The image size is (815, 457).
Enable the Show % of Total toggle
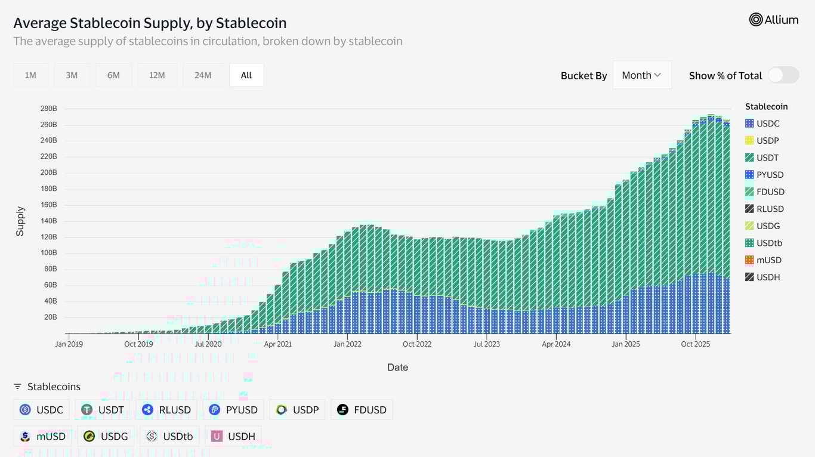(783, 75)
